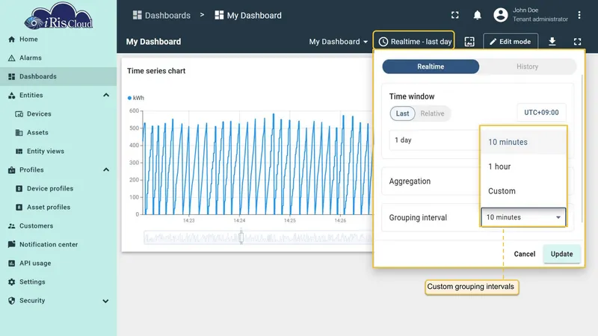Image resolution: width=598 pixels, height=336 pixels.
Task: Open the UTC+09:00 timezone selector
Action: coord(541,113)
